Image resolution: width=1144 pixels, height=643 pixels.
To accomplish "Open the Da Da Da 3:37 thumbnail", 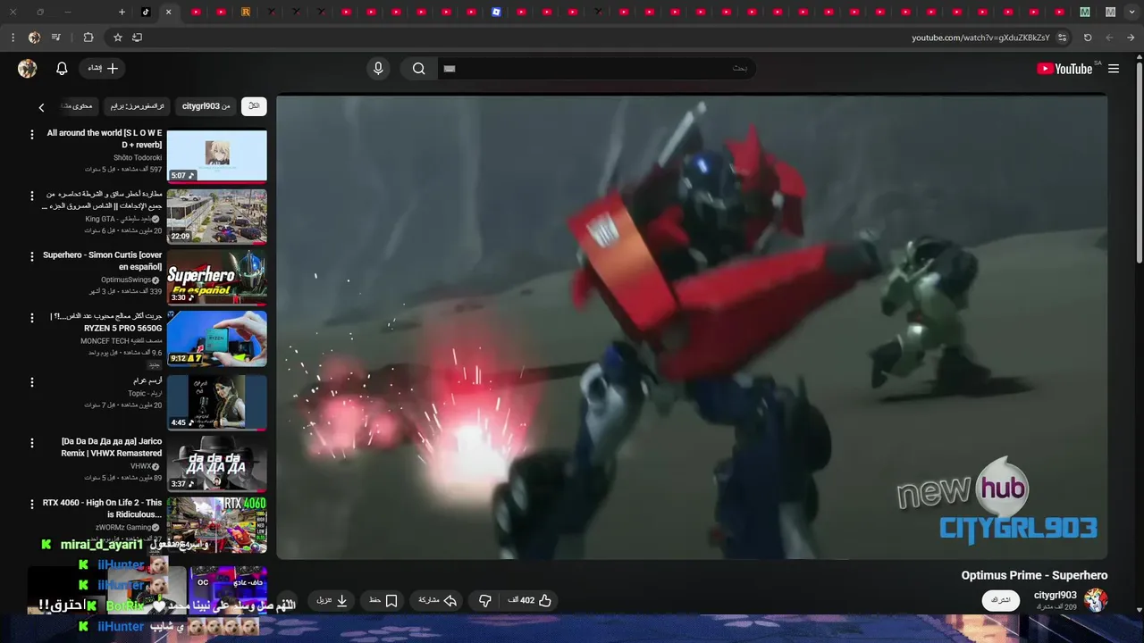I will click(216, 463).
